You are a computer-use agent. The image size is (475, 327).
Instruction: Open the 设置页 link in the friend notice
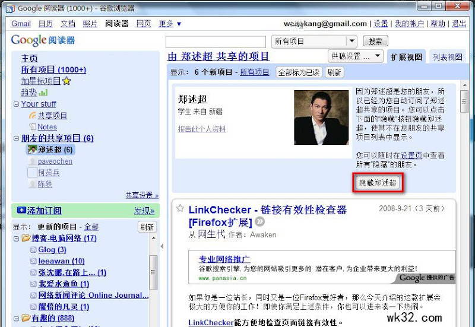click(411, 155)
